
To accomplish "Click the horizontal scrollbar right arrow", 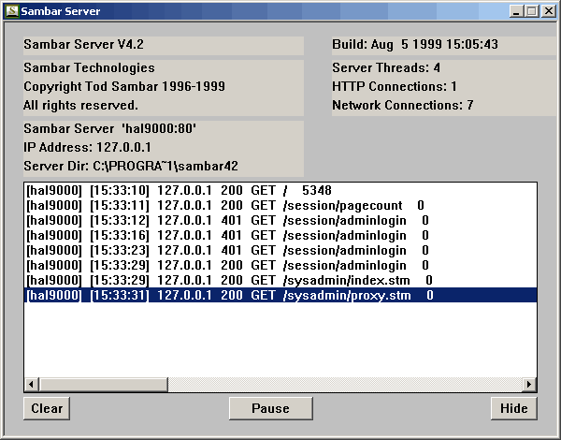I will [x=529, y=385].
